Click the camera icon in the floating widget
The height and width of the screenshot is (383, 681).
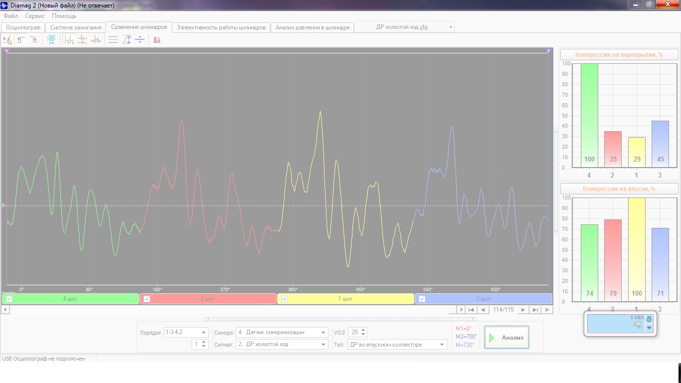pos(637,325)
